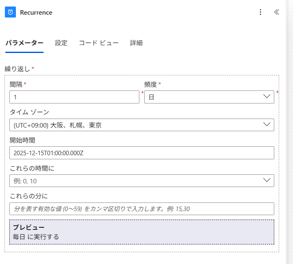
Task: Click the 間隔 label
Action: point(16,84)
